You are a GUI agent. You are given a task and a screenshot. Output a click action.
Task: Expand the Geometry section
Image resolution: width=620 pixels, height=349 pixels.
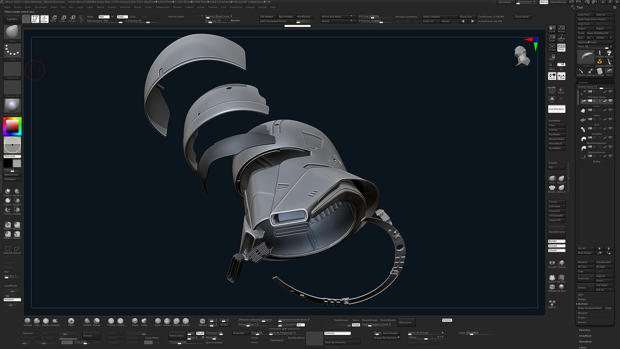point(585,330)
